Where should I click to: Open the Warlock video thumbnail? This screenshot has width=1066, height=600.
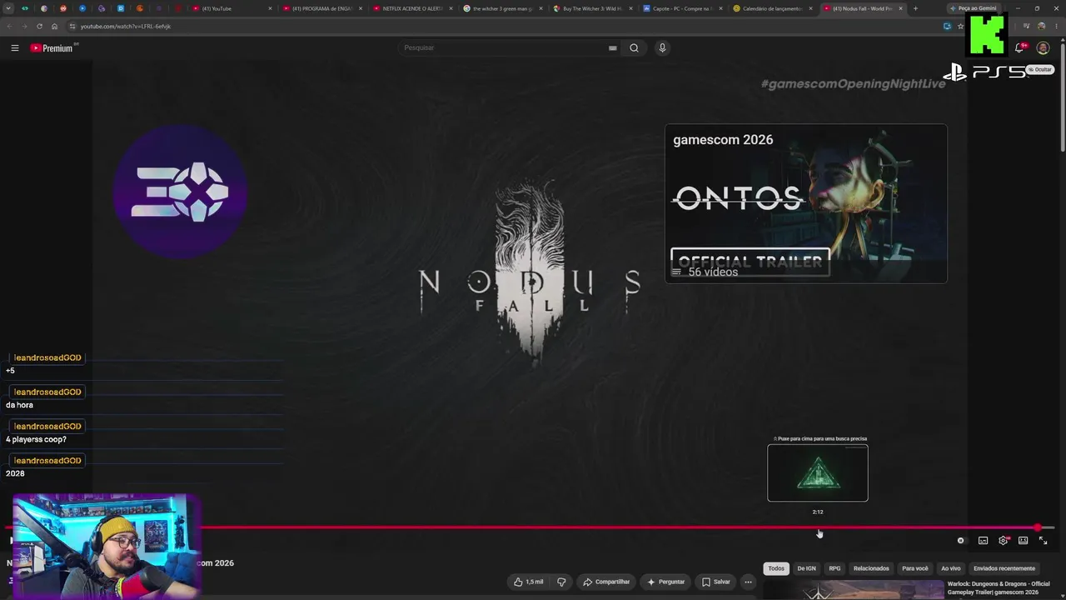tap(854, 591)
